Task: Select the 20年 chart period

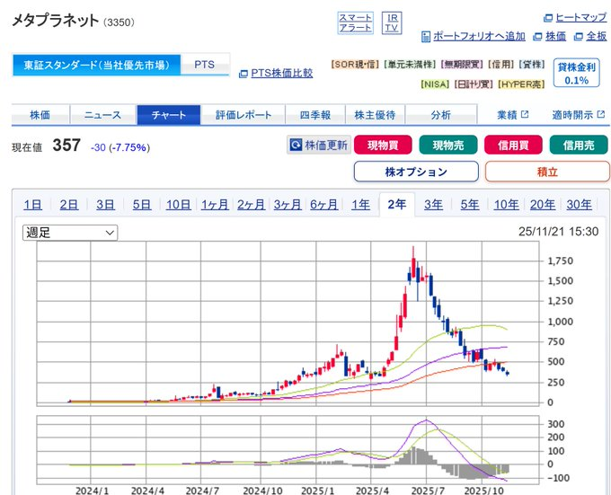Action: tap(543, 205)
